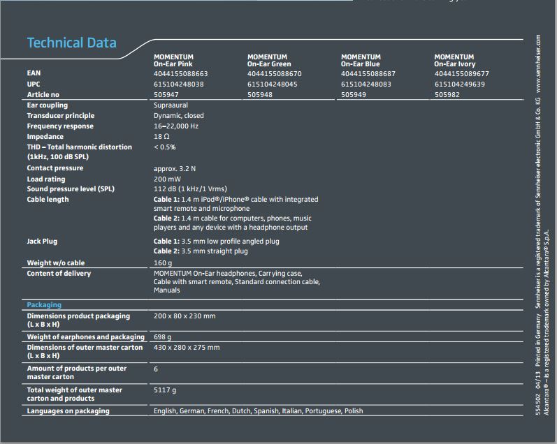The width and height of the screenshot is (557, 444).
Task: Click EAN number 4044155088663
Action: (x=180, y=73)
